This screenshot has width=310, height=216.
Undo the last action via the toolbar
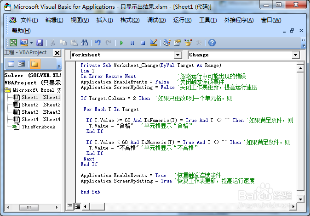click(x=98, y=43)
